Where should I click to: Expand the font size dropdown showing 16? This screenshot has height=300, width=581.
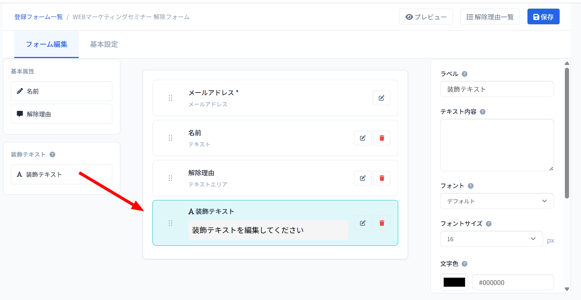coord(491,239)
